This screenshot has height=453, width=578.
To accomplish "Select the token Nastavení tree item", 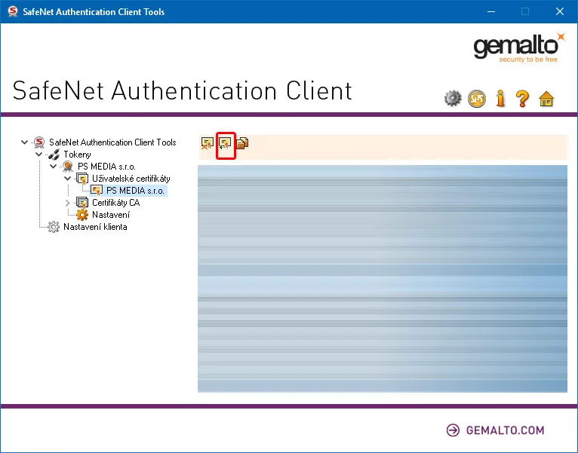I will point(111,215).
